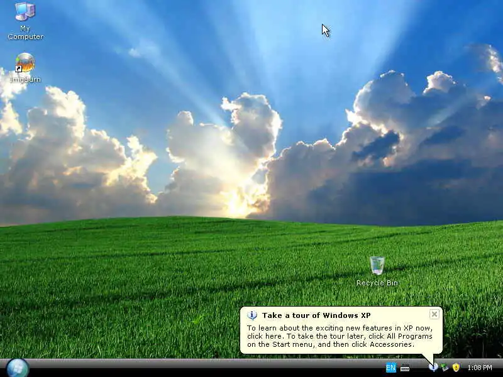
Task: Close the Take a tour balloon
Action: click(434, 314)
